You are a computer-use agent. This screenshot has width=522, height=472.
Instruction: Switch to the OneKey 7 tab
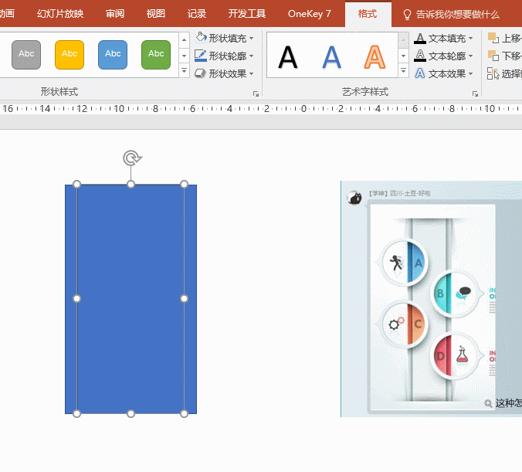click(309, 14)
